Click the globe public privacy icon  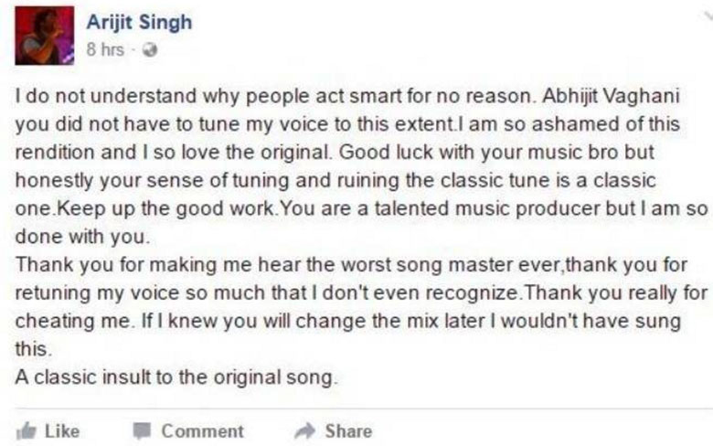(x=151, y=49)
